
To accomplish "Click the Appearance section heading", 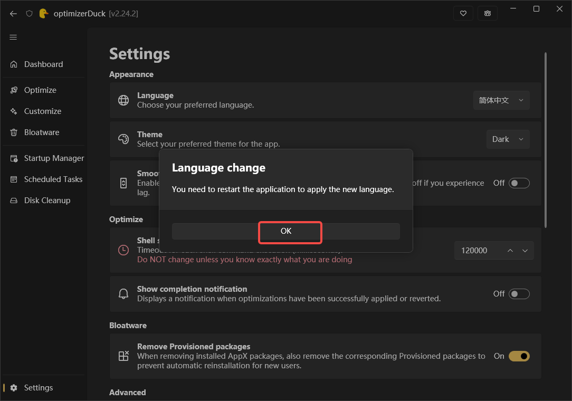I will pyautogui.click(x=131, y=74).
